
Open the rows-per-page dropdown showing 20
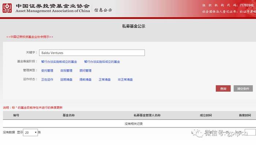pyautogui.click(x=30, y=133)
